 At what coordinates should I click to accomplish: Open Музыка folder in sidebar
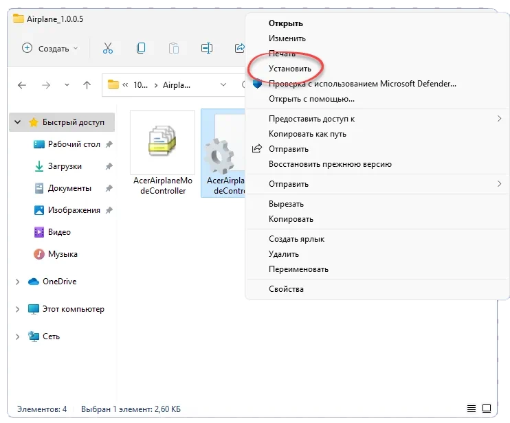click(63, 254)
